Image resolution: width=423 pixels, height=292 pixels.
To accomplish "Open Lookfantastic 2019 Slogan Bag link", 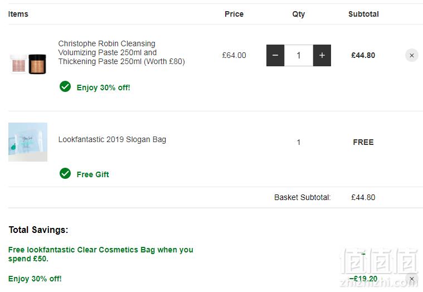I will (112, 139).
